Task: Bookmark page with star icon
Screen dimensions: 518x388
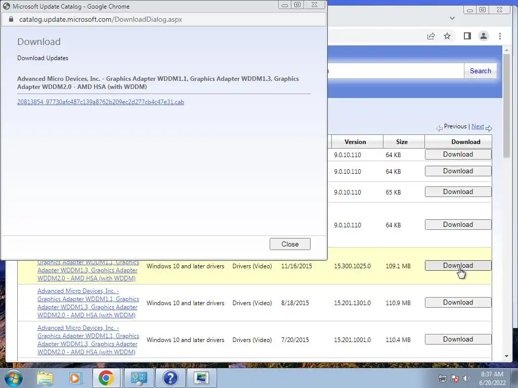Action: pos(447,36)
